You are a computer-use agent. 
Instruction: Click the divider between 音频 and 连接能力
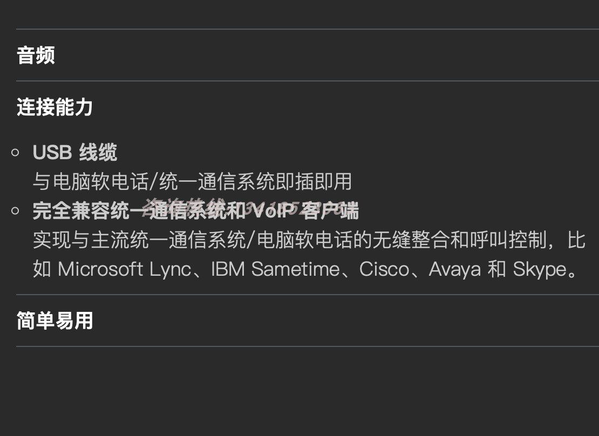(308, 81)
